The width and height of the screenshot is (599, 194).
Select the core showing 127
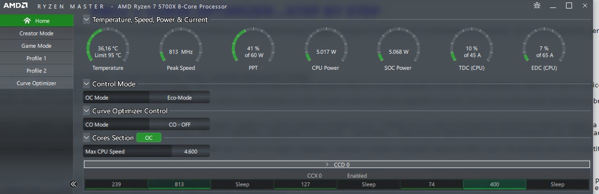[x=306, y=185]
